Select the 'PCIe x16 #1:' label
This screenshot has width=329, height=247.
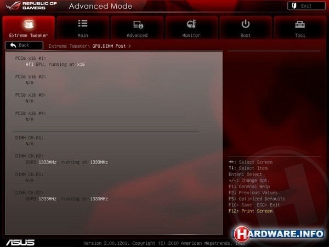(x=31, y=58)
